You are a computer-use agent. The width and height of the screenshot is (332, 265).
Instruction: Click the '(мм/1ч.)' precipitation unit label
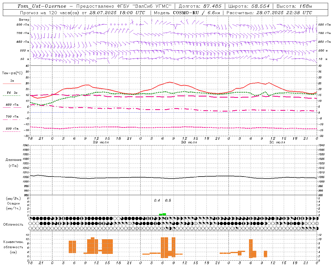(13, 208)
